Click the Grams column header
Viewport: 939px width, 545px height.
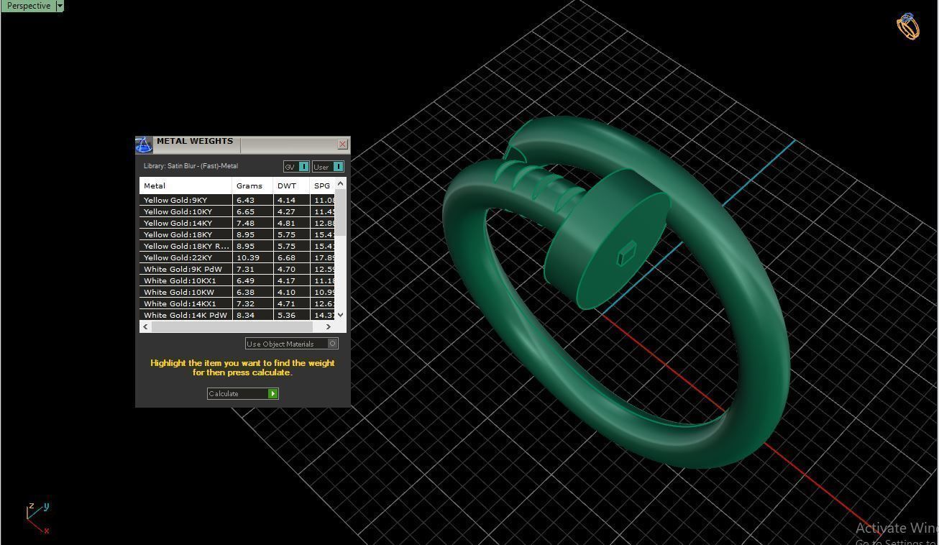coord(252,186)
